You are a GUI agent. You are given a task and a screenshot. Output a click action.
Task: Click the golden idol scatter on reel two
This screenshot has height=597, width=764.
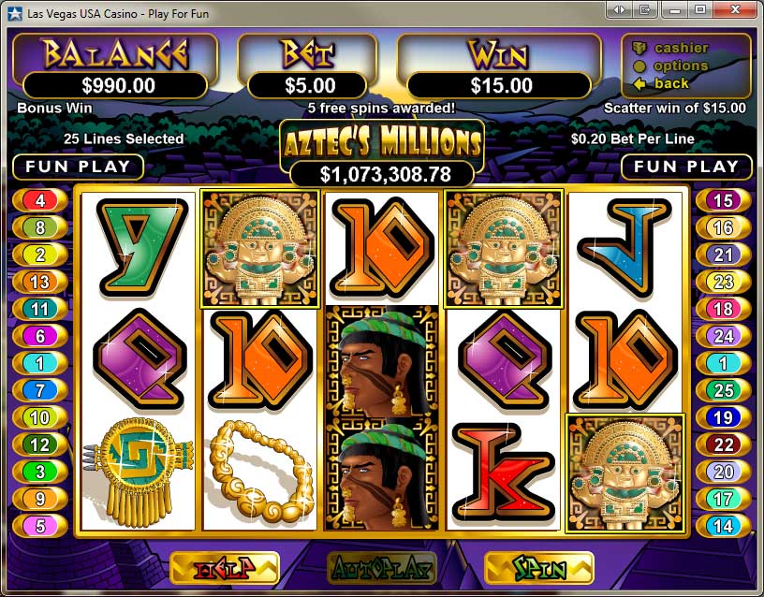259,249
